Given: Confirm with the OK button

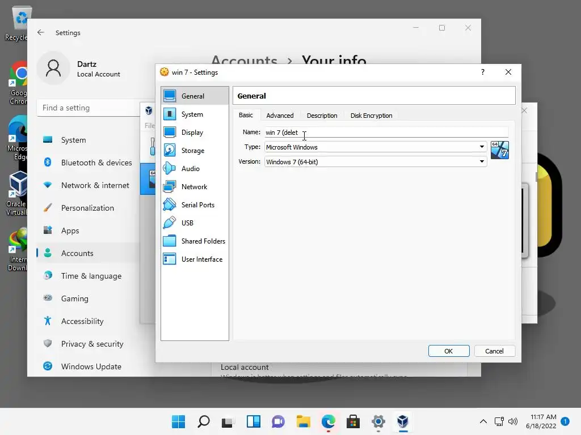Looking at the screenshot, I should point(449,351).
